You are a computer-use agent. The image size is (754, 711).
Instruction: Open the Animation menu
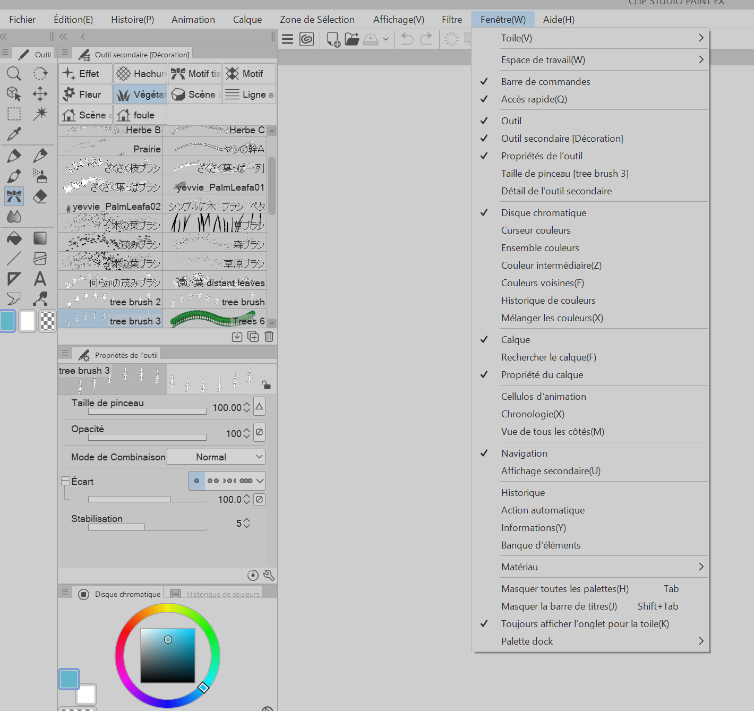[193, 20]
